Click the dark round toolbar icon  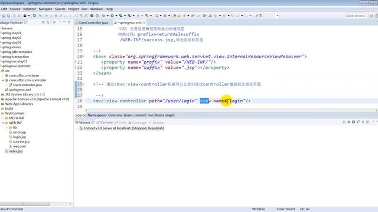click(x=25, y=16)
